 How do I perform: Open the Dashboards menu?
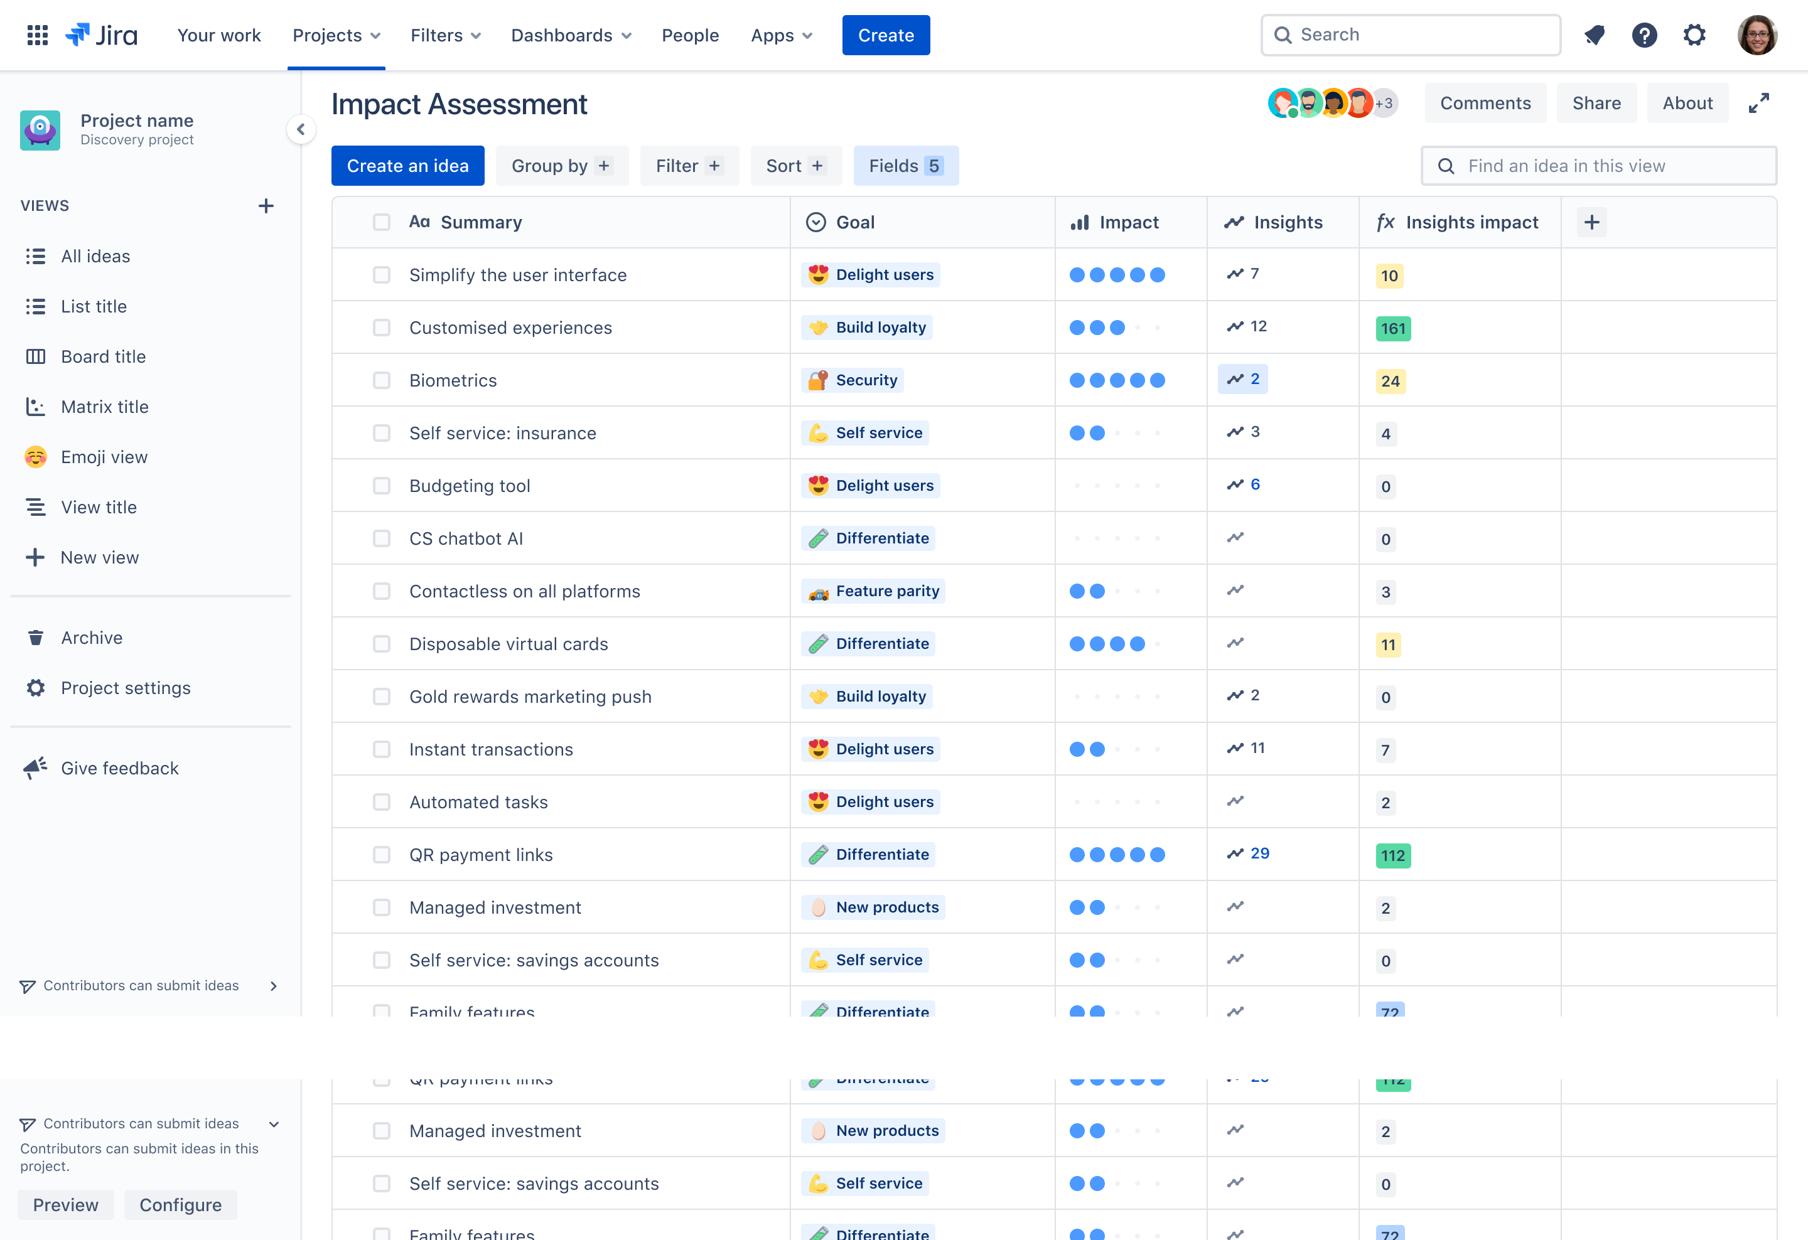coord(570,35)
